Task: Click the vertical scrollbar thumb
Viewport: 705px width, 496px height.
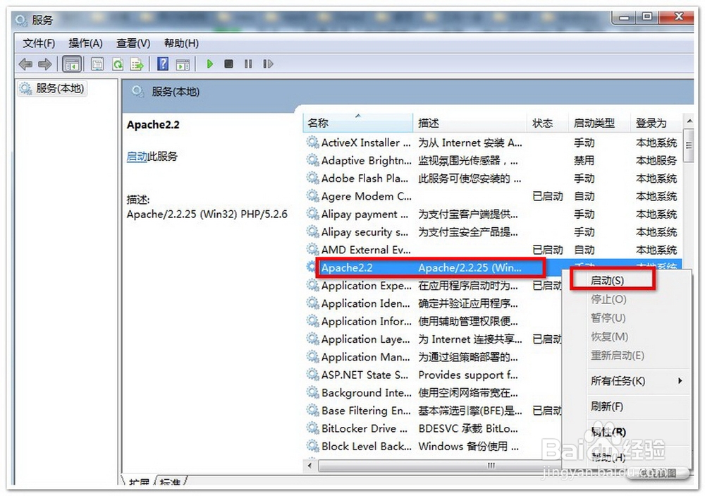Action: coord(689,145)
